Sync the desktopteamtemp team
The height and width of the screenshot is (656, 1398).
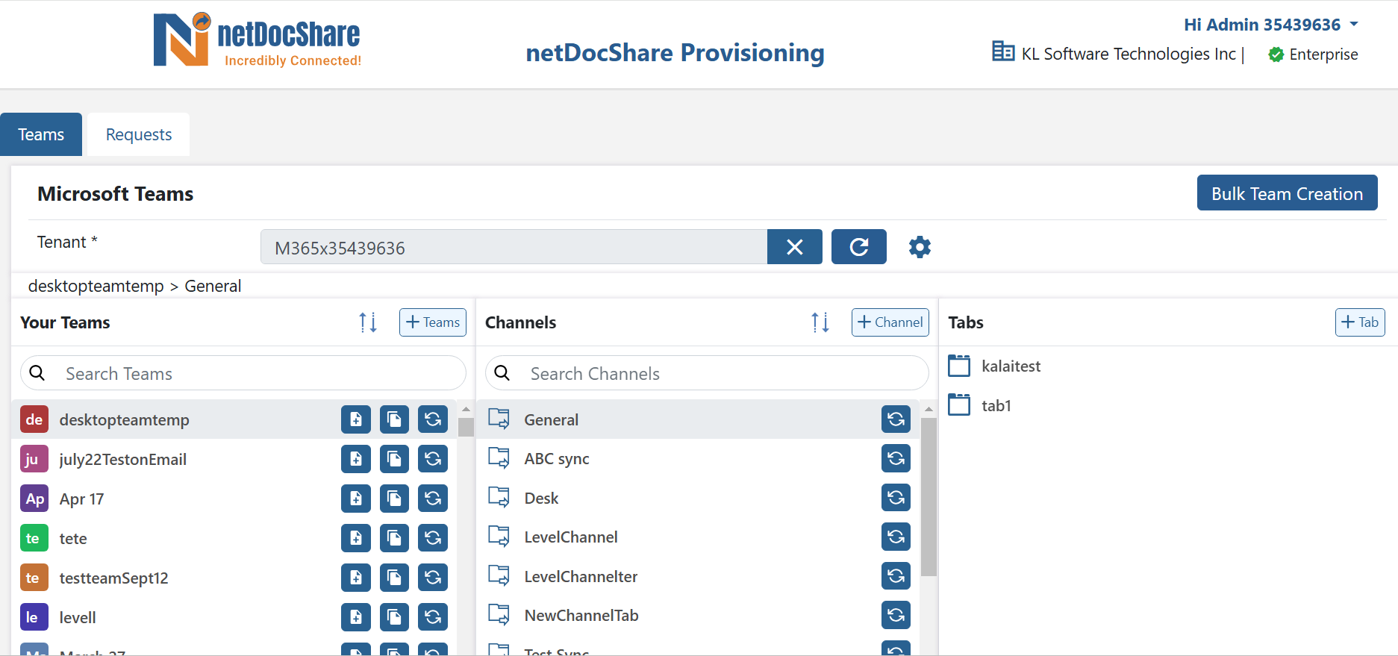[433, 419]
